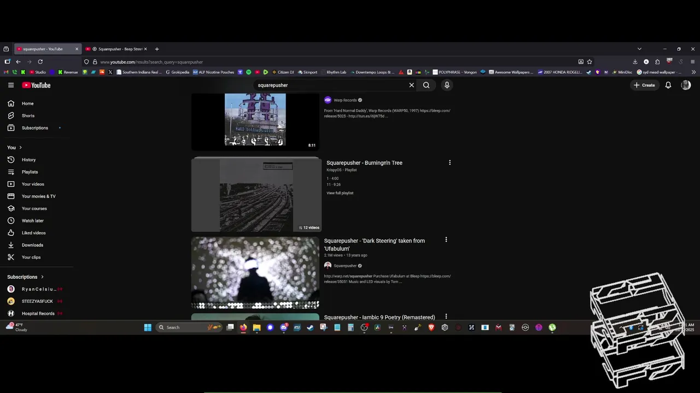
Task: Expand the Subscriptions section heading
Action: click(25, 277)
